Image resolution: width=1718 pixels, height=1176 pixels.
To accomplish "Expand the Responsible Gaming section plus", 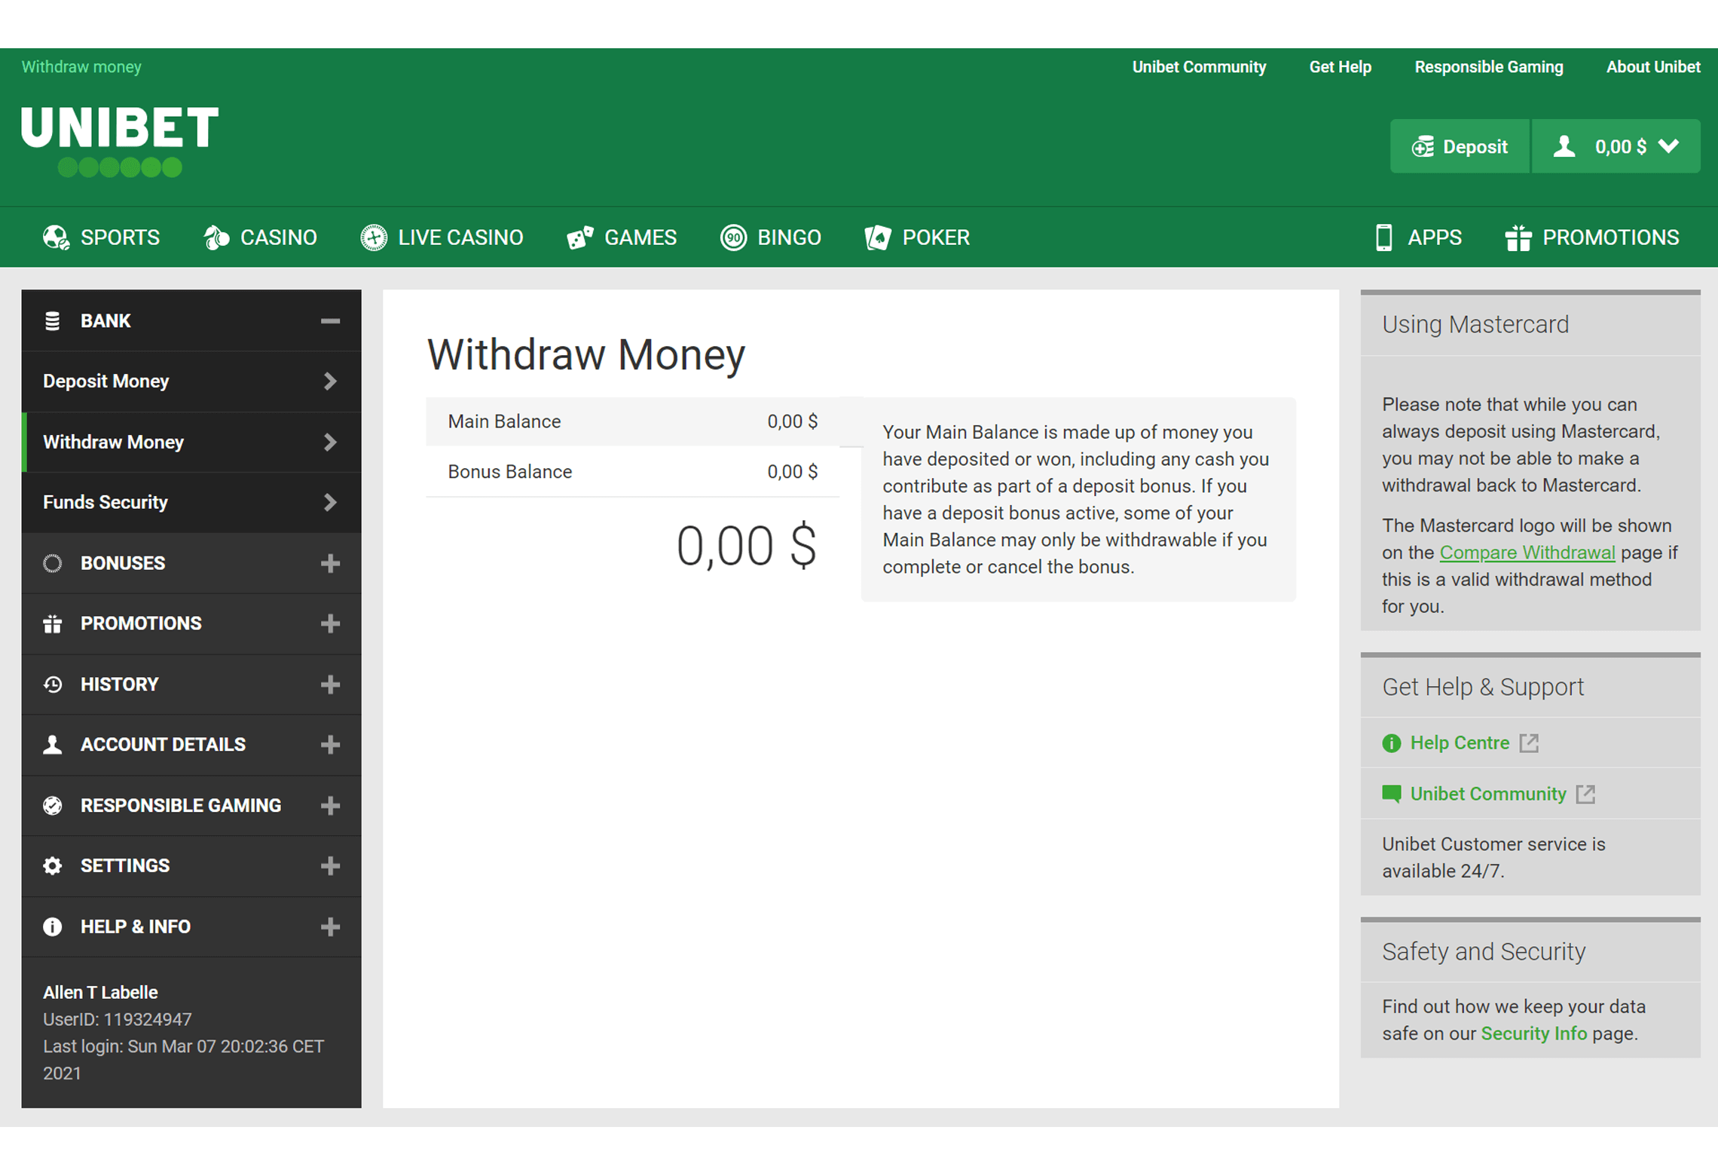I will (330, 805).
